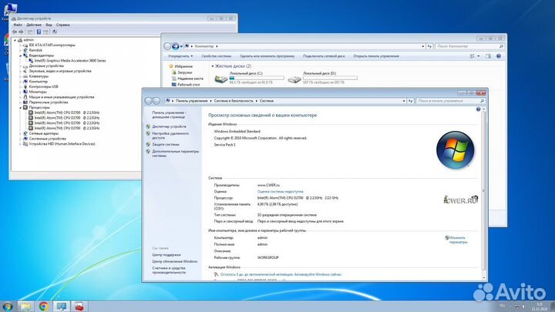555x312 pixels.
Task: Open the Упорядочить dropdown menu
Action: point(180,56)
